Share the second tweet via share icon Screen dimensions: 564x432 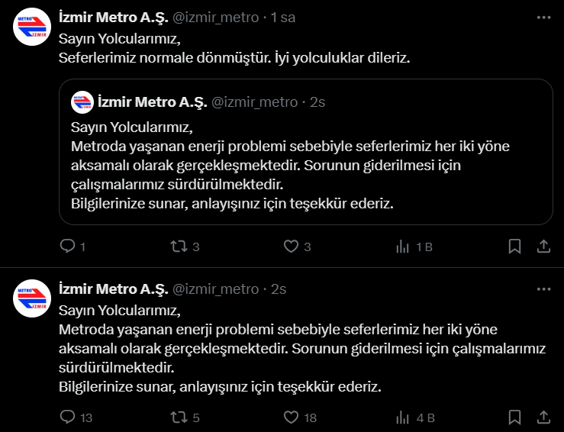tap(543, 417)
